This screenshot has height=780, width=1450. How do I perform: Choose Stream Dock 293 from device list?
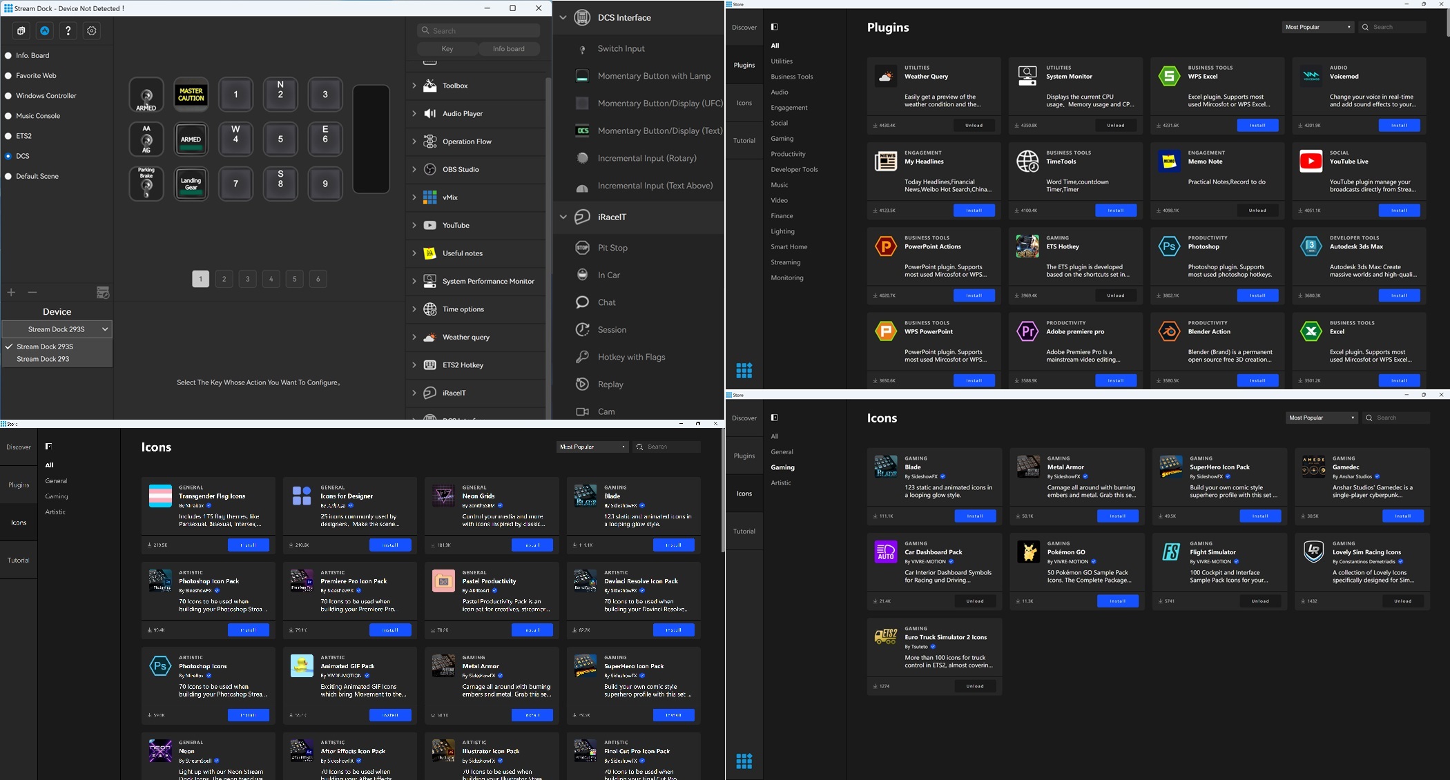43,359
